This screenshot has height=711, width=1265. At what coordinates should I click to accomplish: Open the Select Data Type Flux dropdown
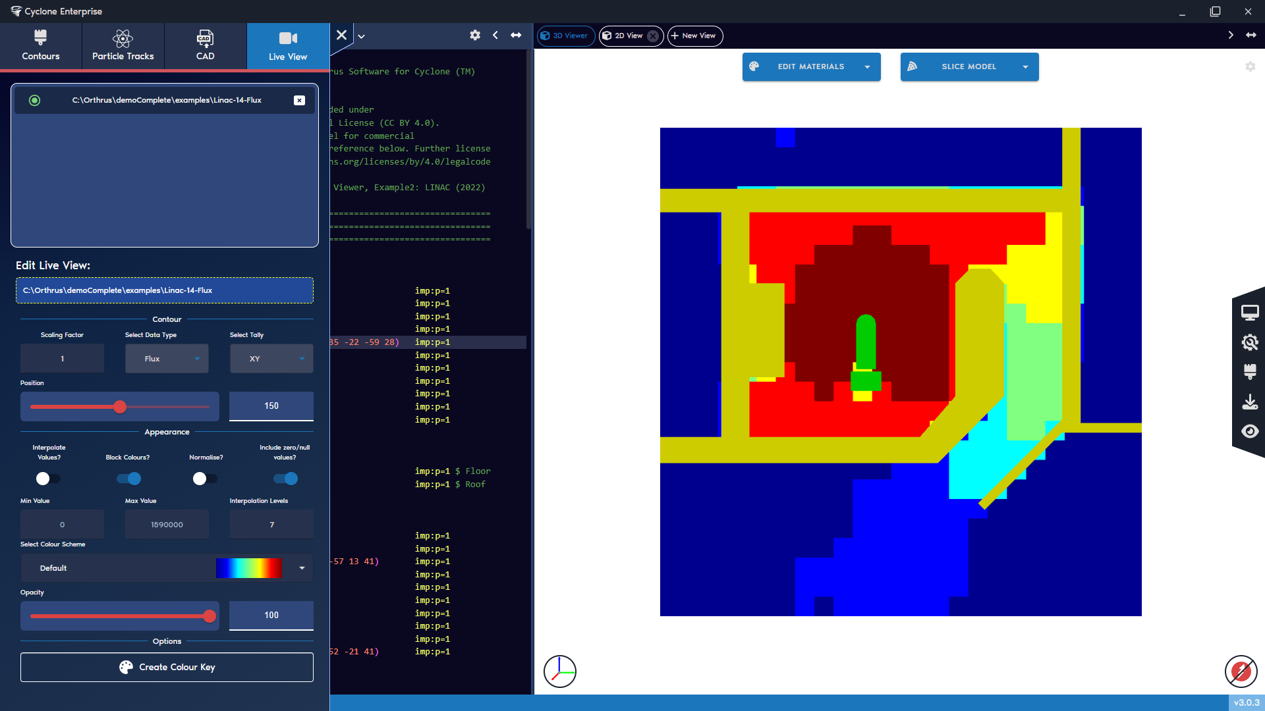click(166, 358)
